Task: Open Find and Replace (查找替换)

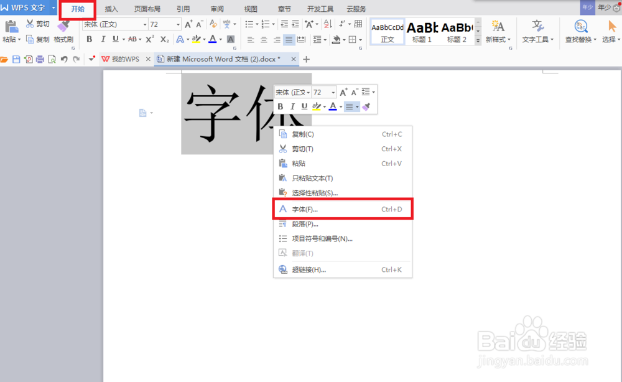Action: click(x=581, y=32)
